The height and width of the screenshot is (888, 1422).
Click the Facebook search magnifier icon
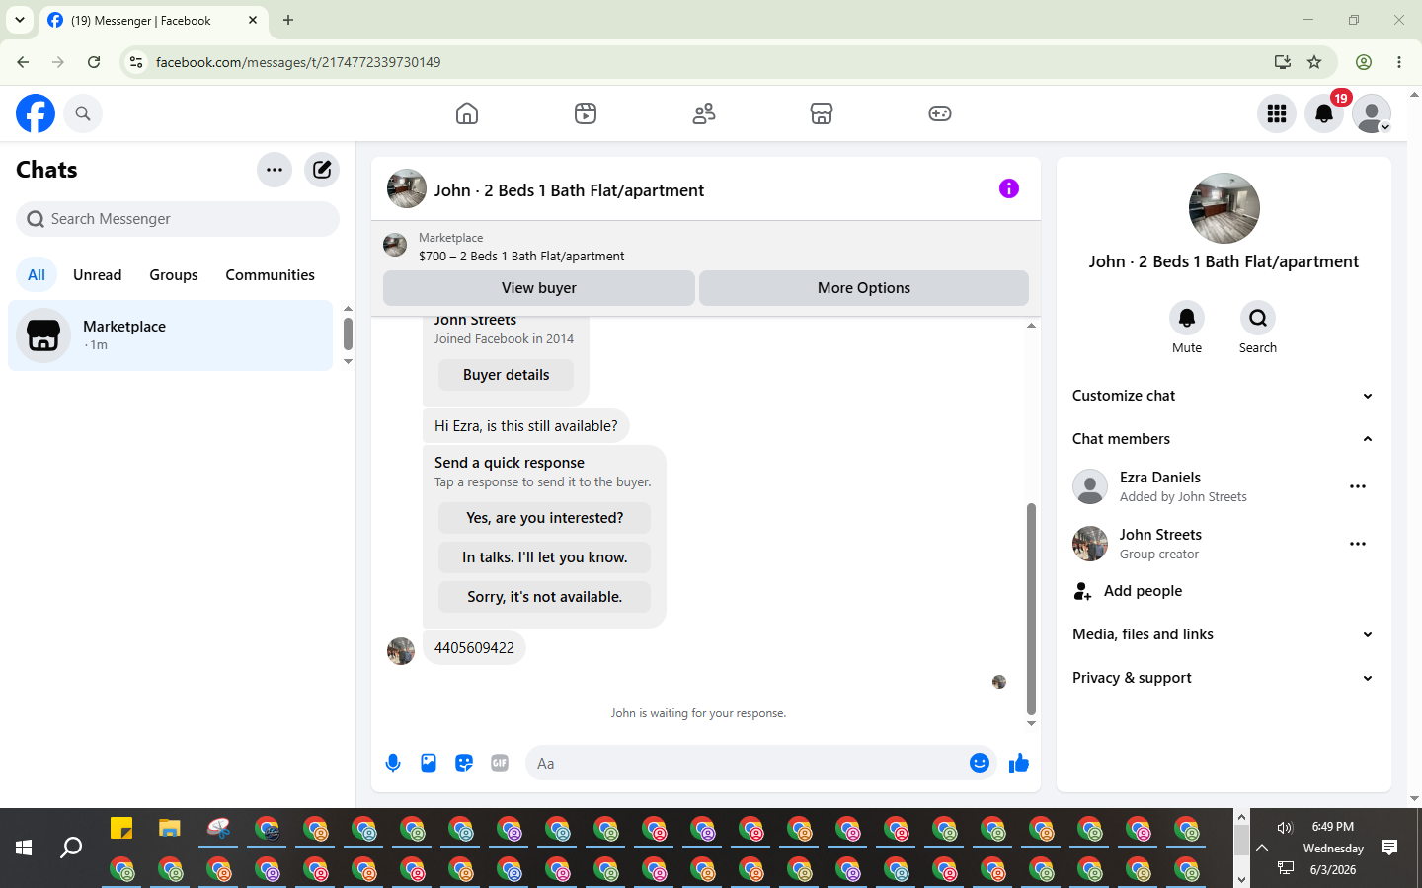tap(83, 113)
